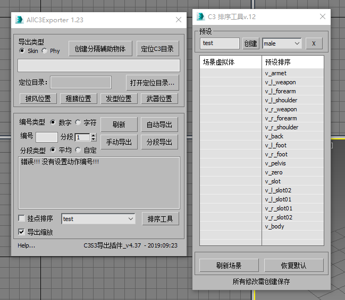Click the 发型位置 button
This screenshot has width=345, height=300.
pos(119,99)
